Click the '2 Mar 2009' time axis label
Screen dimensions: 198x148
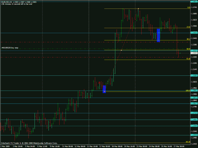click(x=5, y=146)
